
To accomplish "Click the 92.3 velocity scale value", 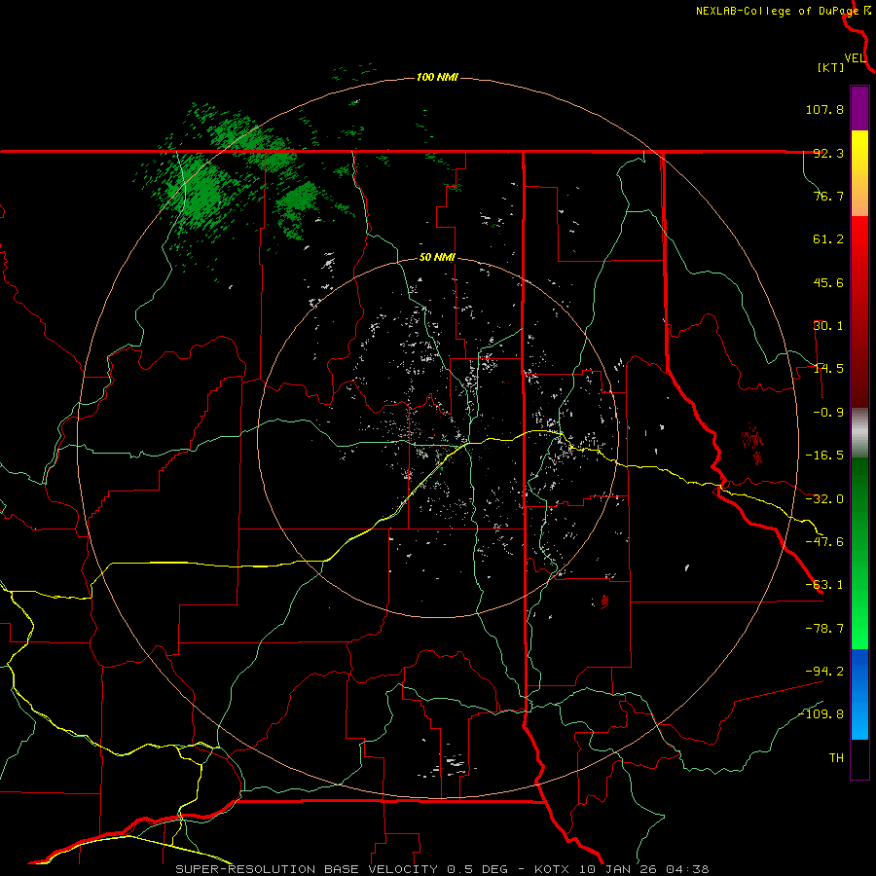I will (828, 153).
